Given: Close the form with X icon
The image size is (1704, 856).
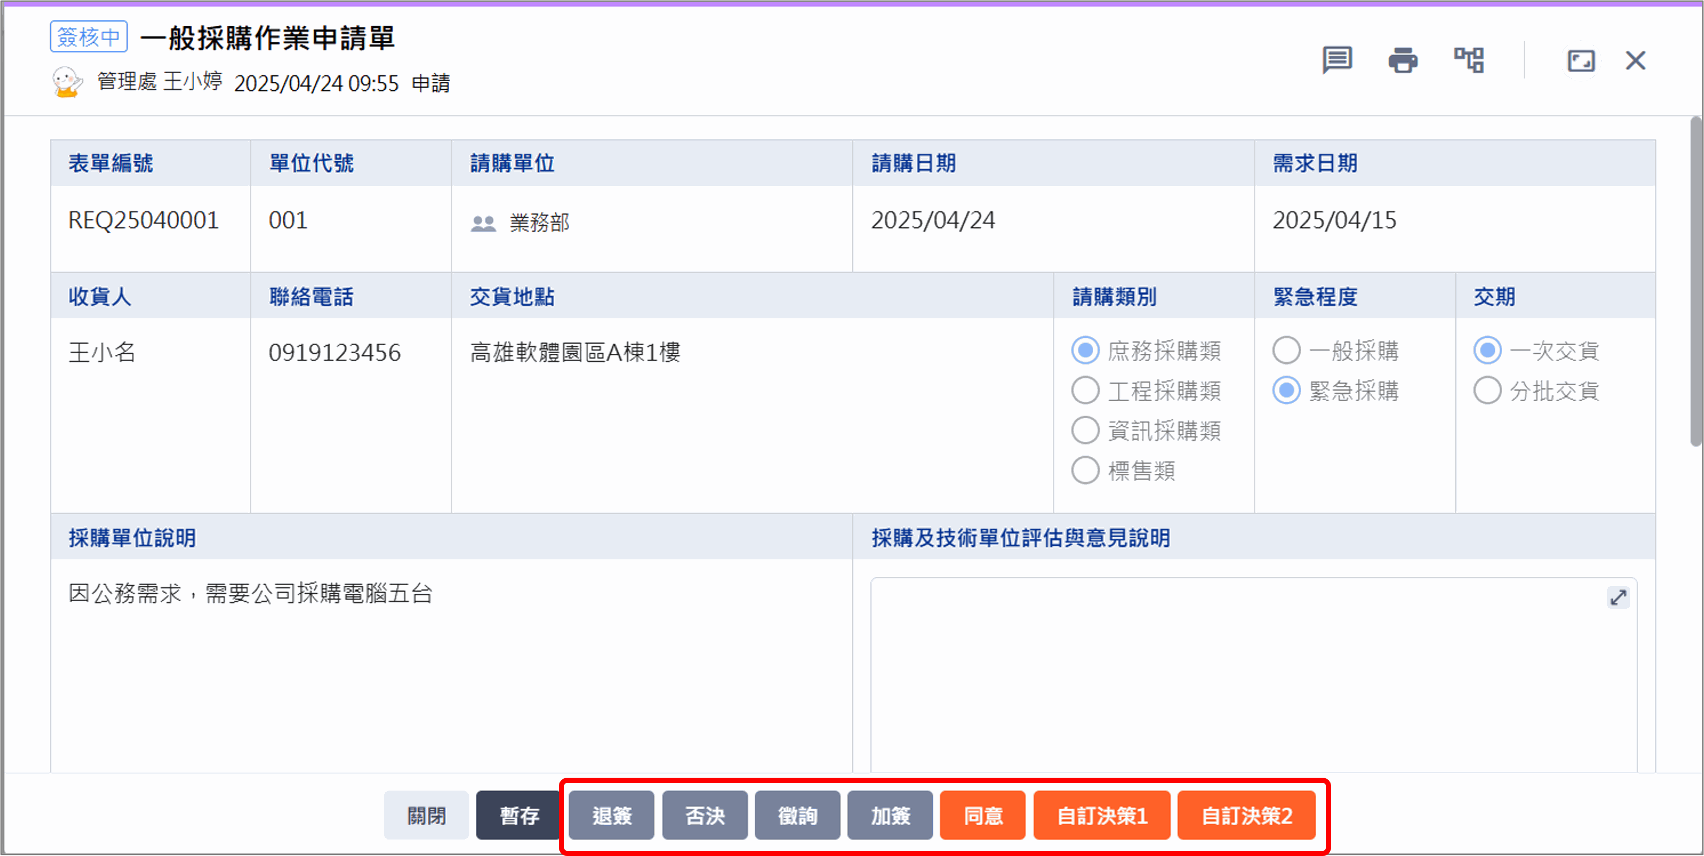Looking at the screenshot, I should click(1635, 61).
